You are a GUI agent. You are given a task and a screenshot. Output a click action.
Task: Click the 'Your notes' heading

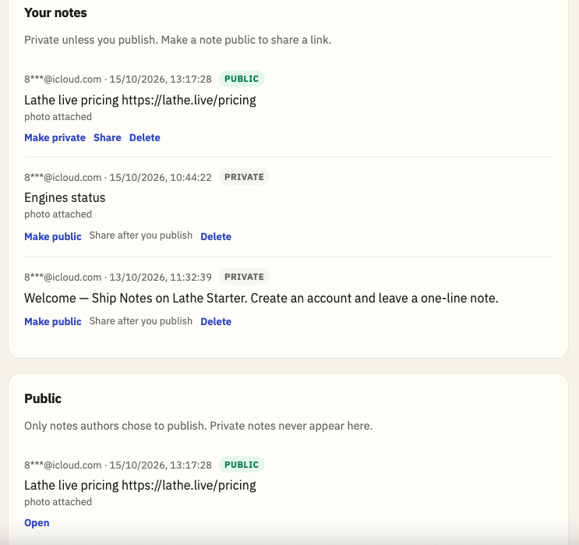coord(55,13)
